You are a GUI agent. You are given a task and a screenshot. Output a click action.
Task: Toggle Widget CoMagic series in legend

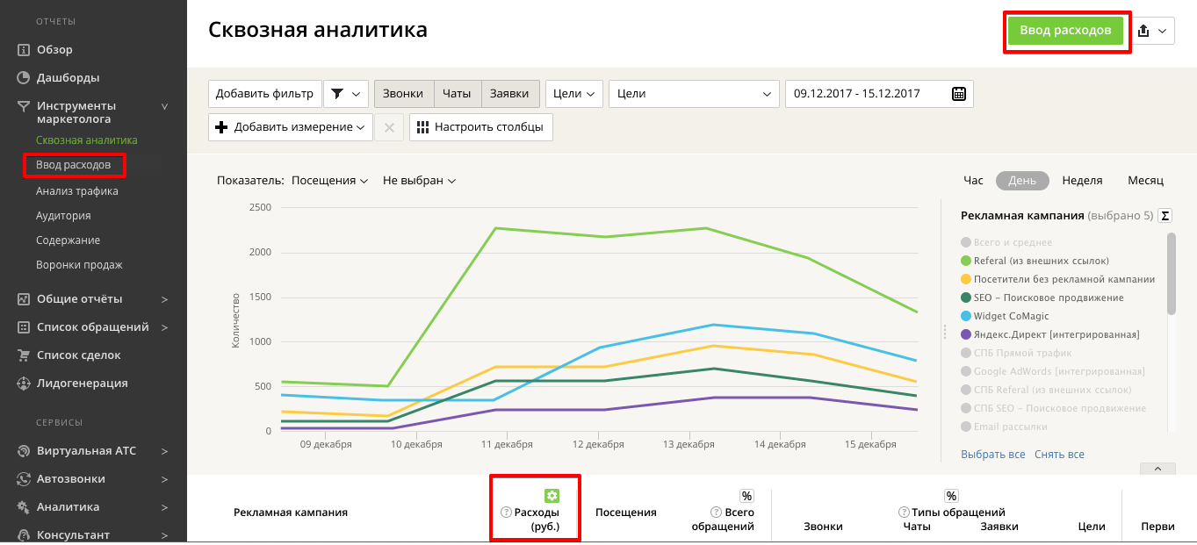click(x=1011, y=316)
